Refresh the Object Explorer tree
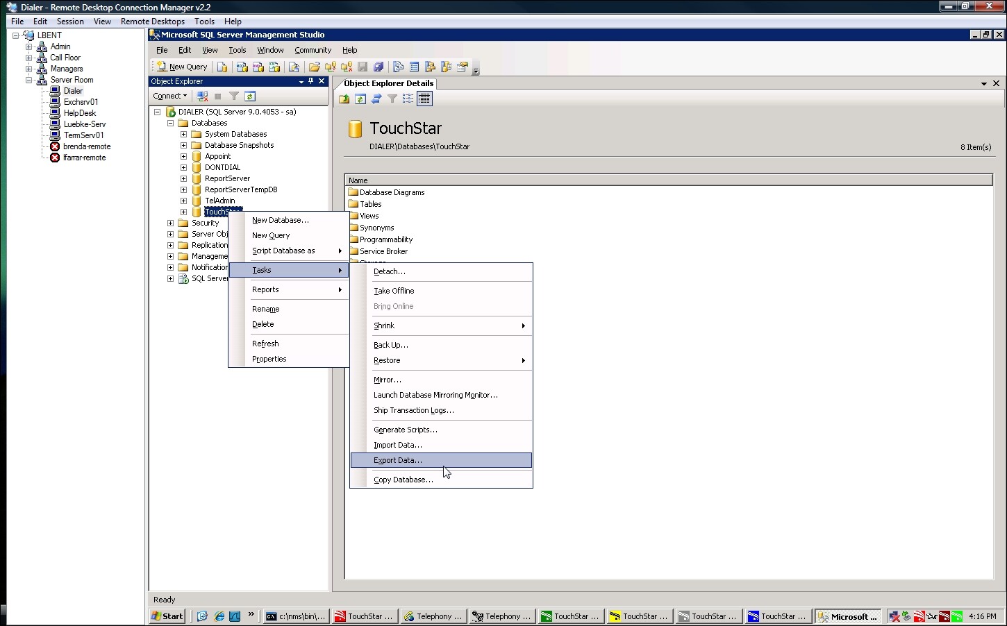The image size is (1007, 626). tap(250, 96)
